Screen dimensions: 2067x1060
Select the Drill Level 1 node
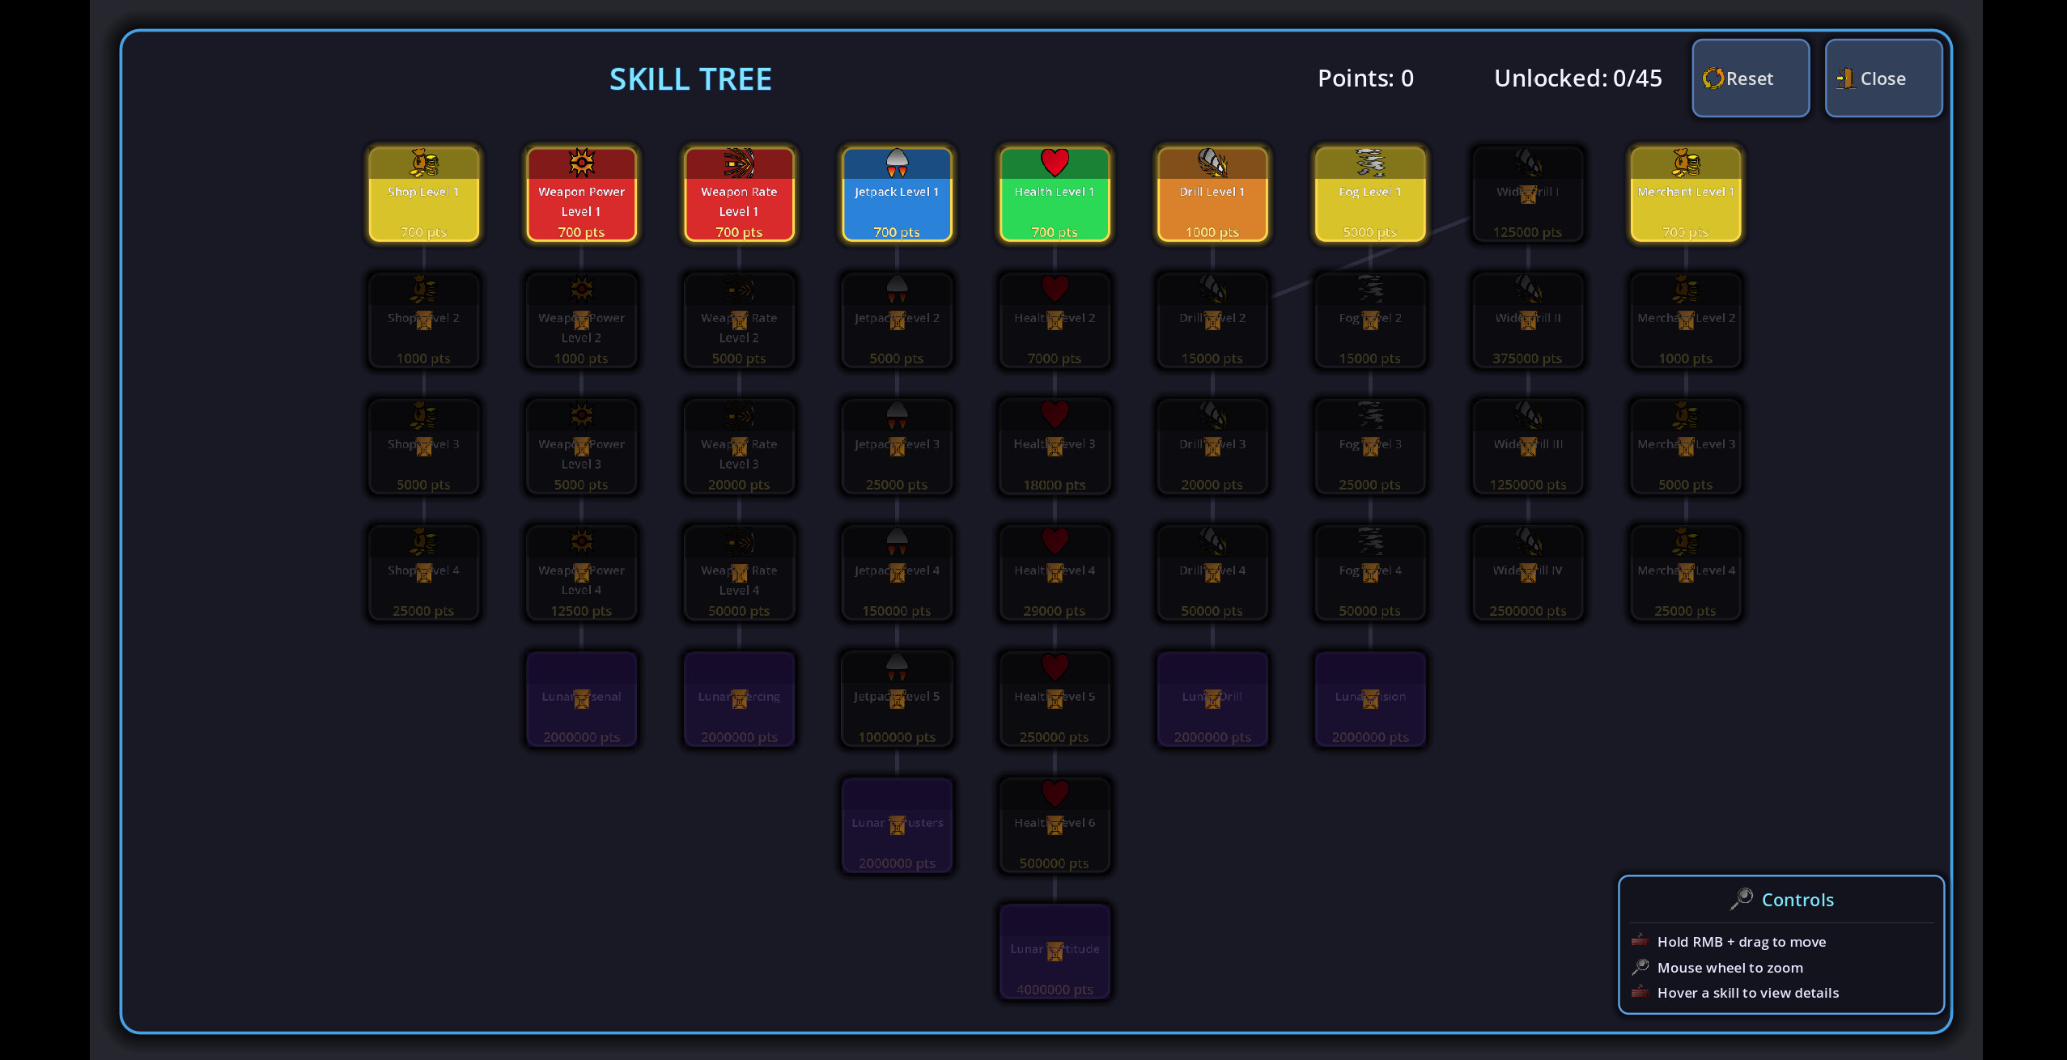click(1211, 194)
